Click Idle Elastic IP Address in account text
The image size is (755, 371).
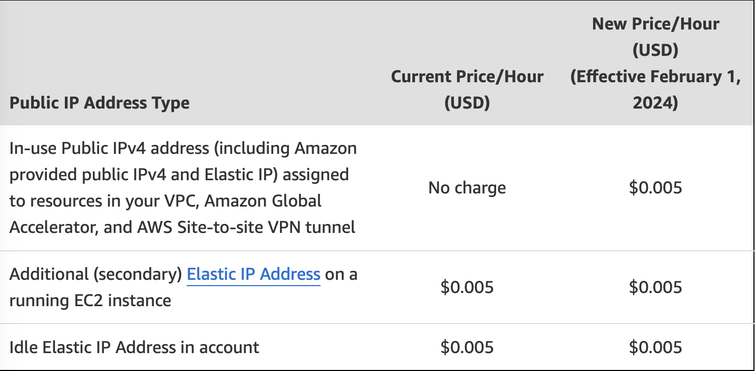(x=134, y=347)
